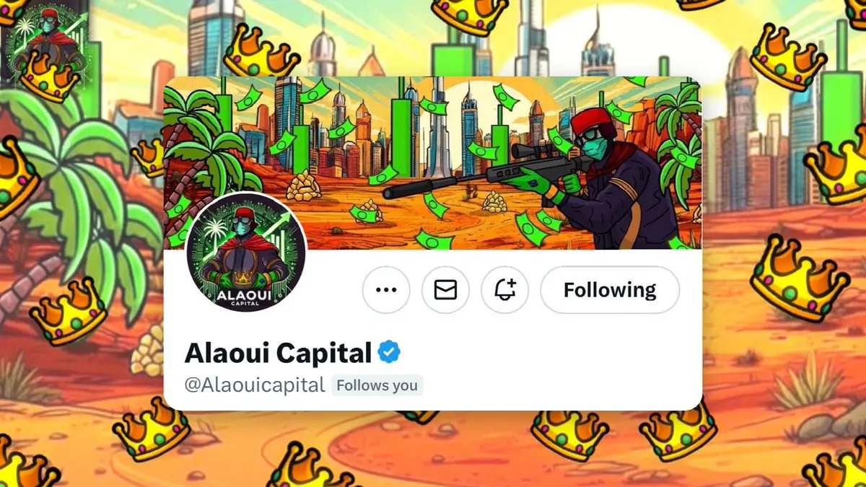Click the Follows you label

377,385
